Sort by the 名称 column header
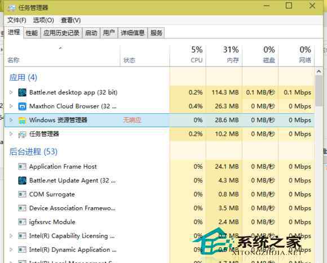 click(x=62, y=56)
